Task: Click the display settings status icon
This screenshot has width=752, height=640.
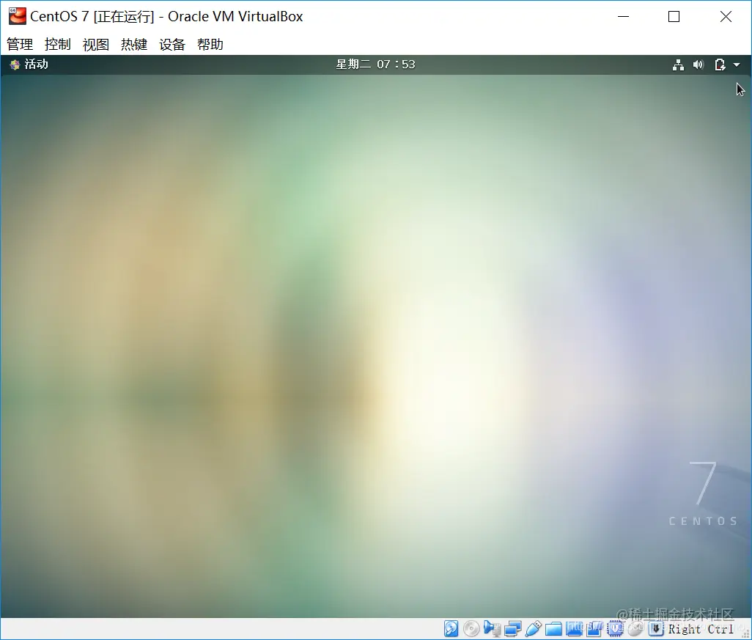Action: coord(574,628)
